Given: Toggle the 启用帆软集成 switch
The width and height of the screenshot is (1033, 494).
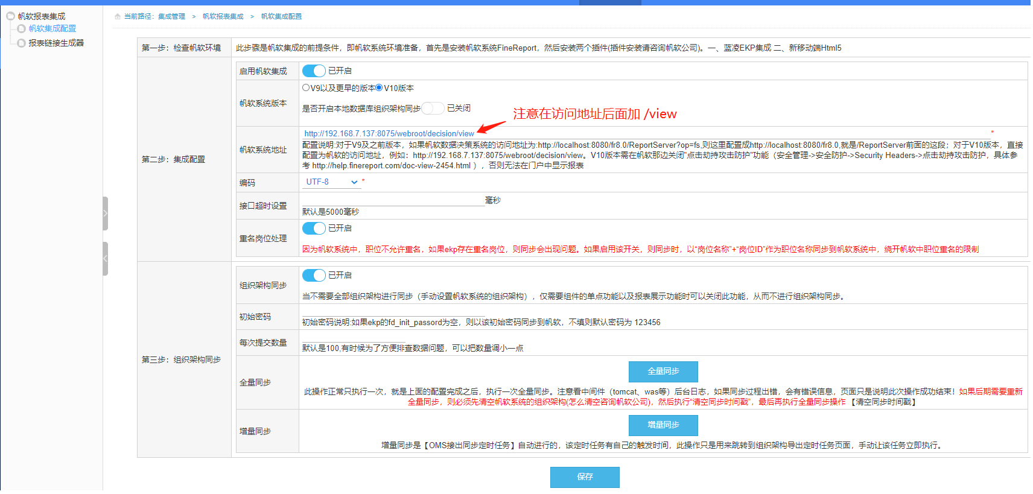Looking at the screenshot, I should (x=314, y=71).
